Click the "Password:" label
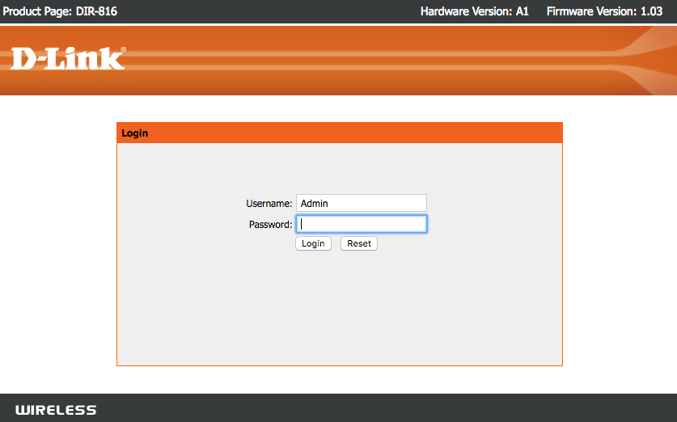677x422 pixels. (270, 225)
